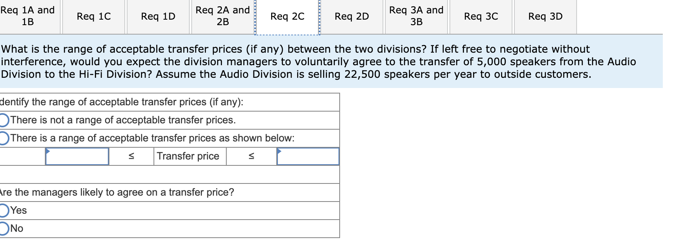Screen dimensions: 688x242
Task: Open the Req 3D tab
Action: click(x=545, y=16)
